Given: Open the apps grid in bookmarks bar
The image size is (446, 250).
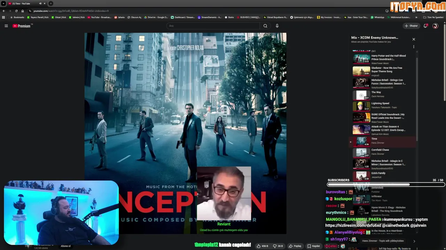Looking at the screenshot, I should click(3, 17).
